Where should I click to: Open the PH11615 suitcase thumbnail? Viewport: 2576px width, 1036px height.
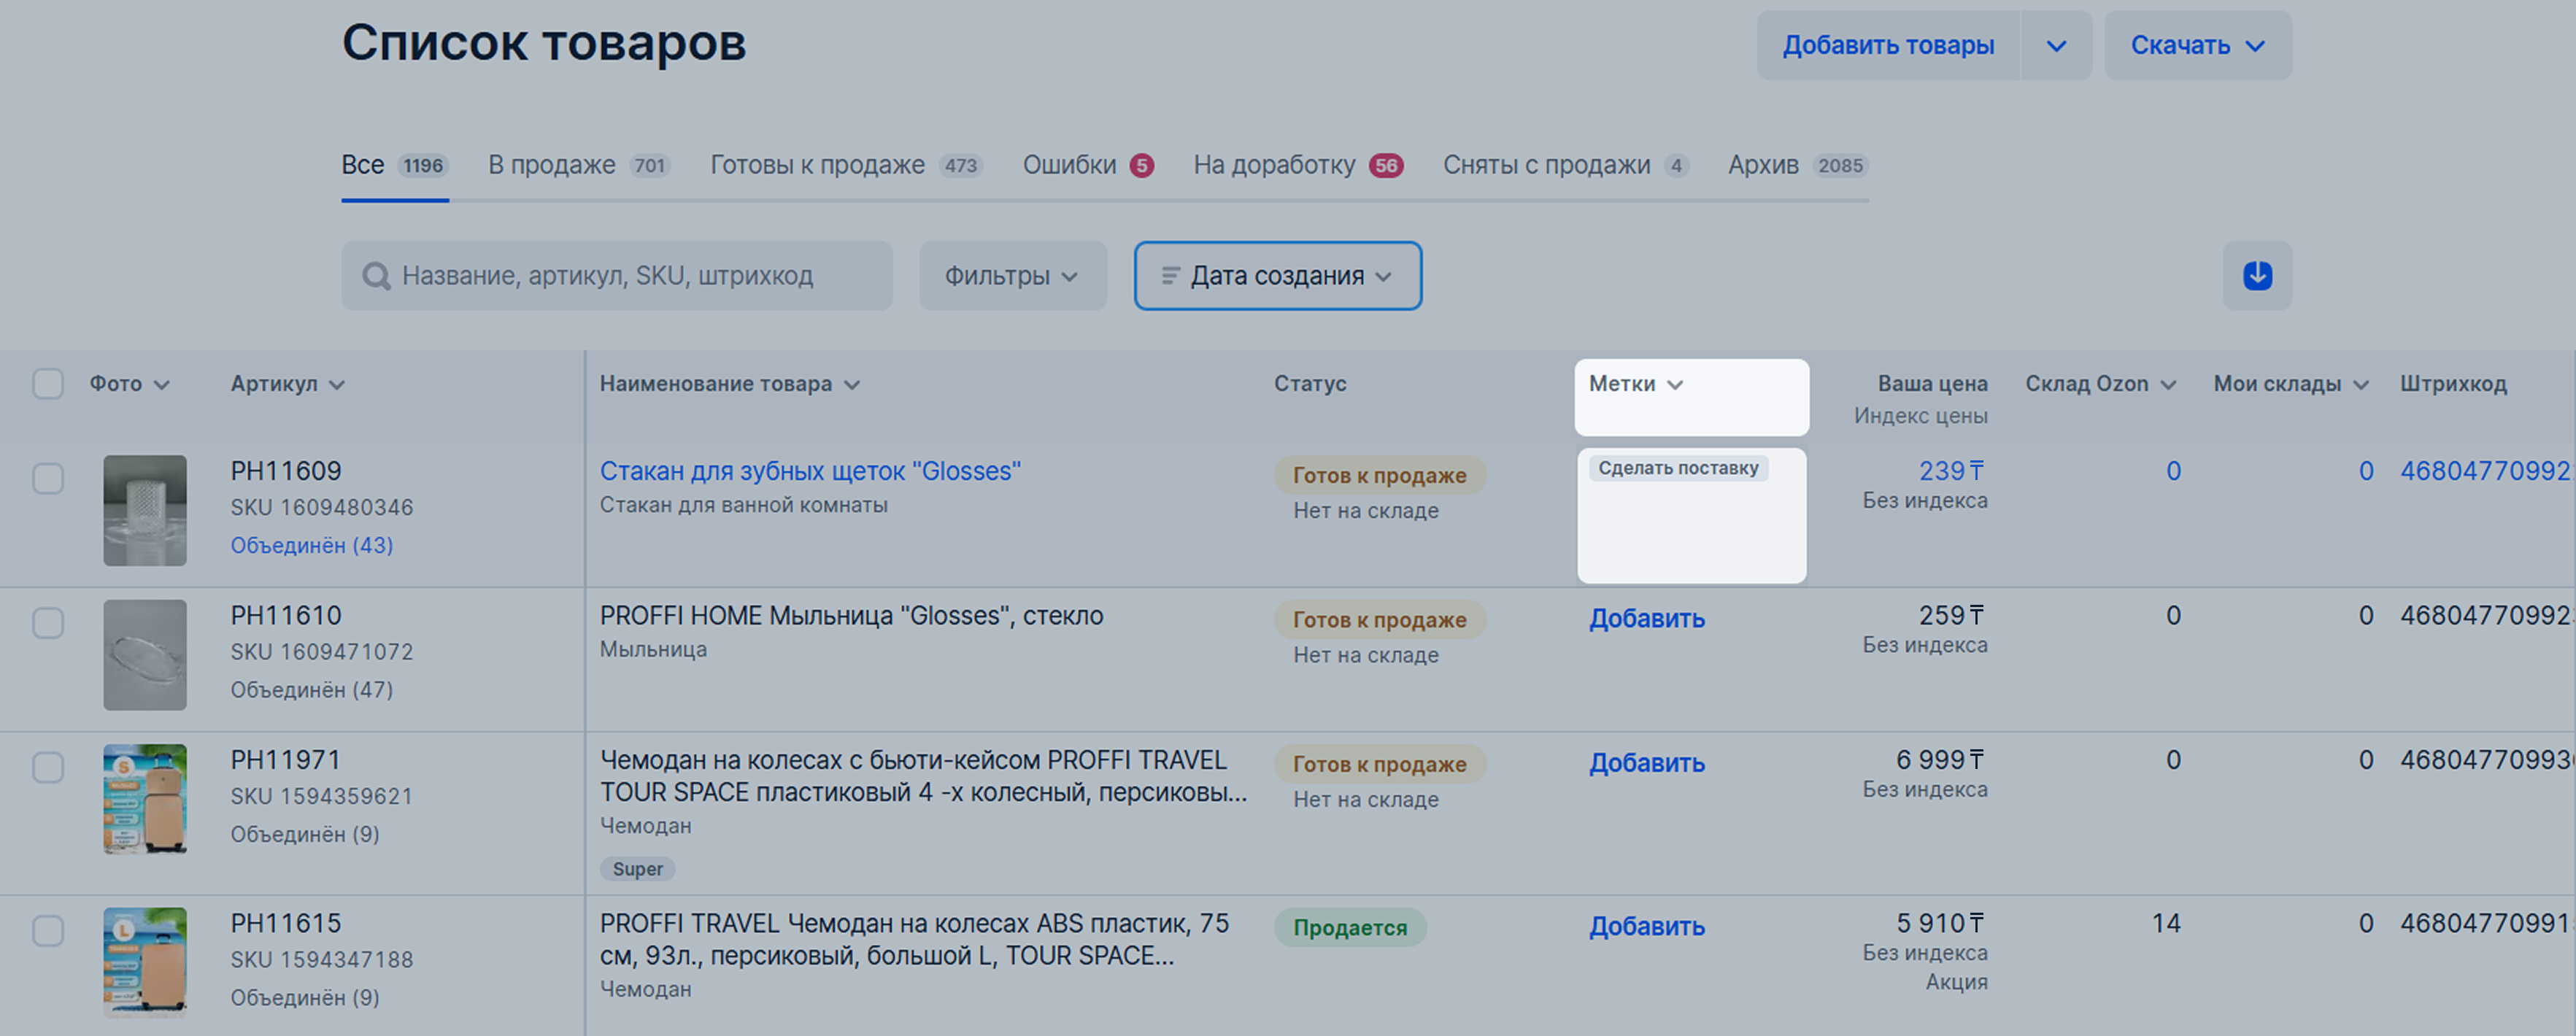click(145, 962)
